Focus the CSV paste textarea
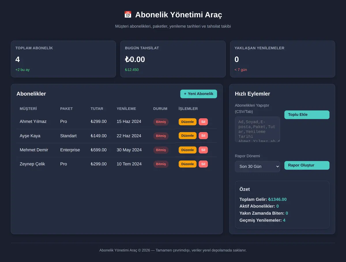 point(257,129)
